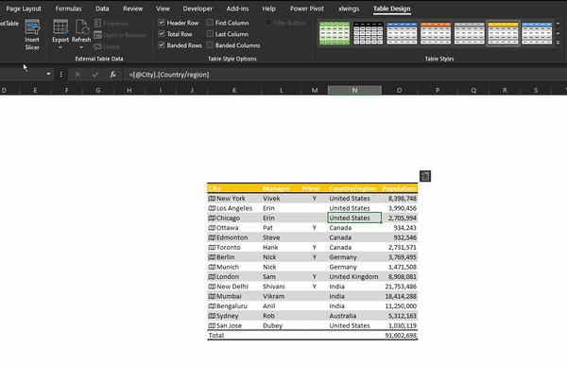Toggle the Filter Button checkbox
The height and width of the screenshot is (367, 567).
[268, 23]
